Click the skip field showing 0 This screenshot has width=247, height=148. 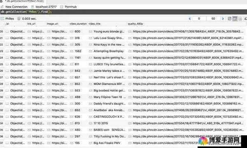pos(199,19)
